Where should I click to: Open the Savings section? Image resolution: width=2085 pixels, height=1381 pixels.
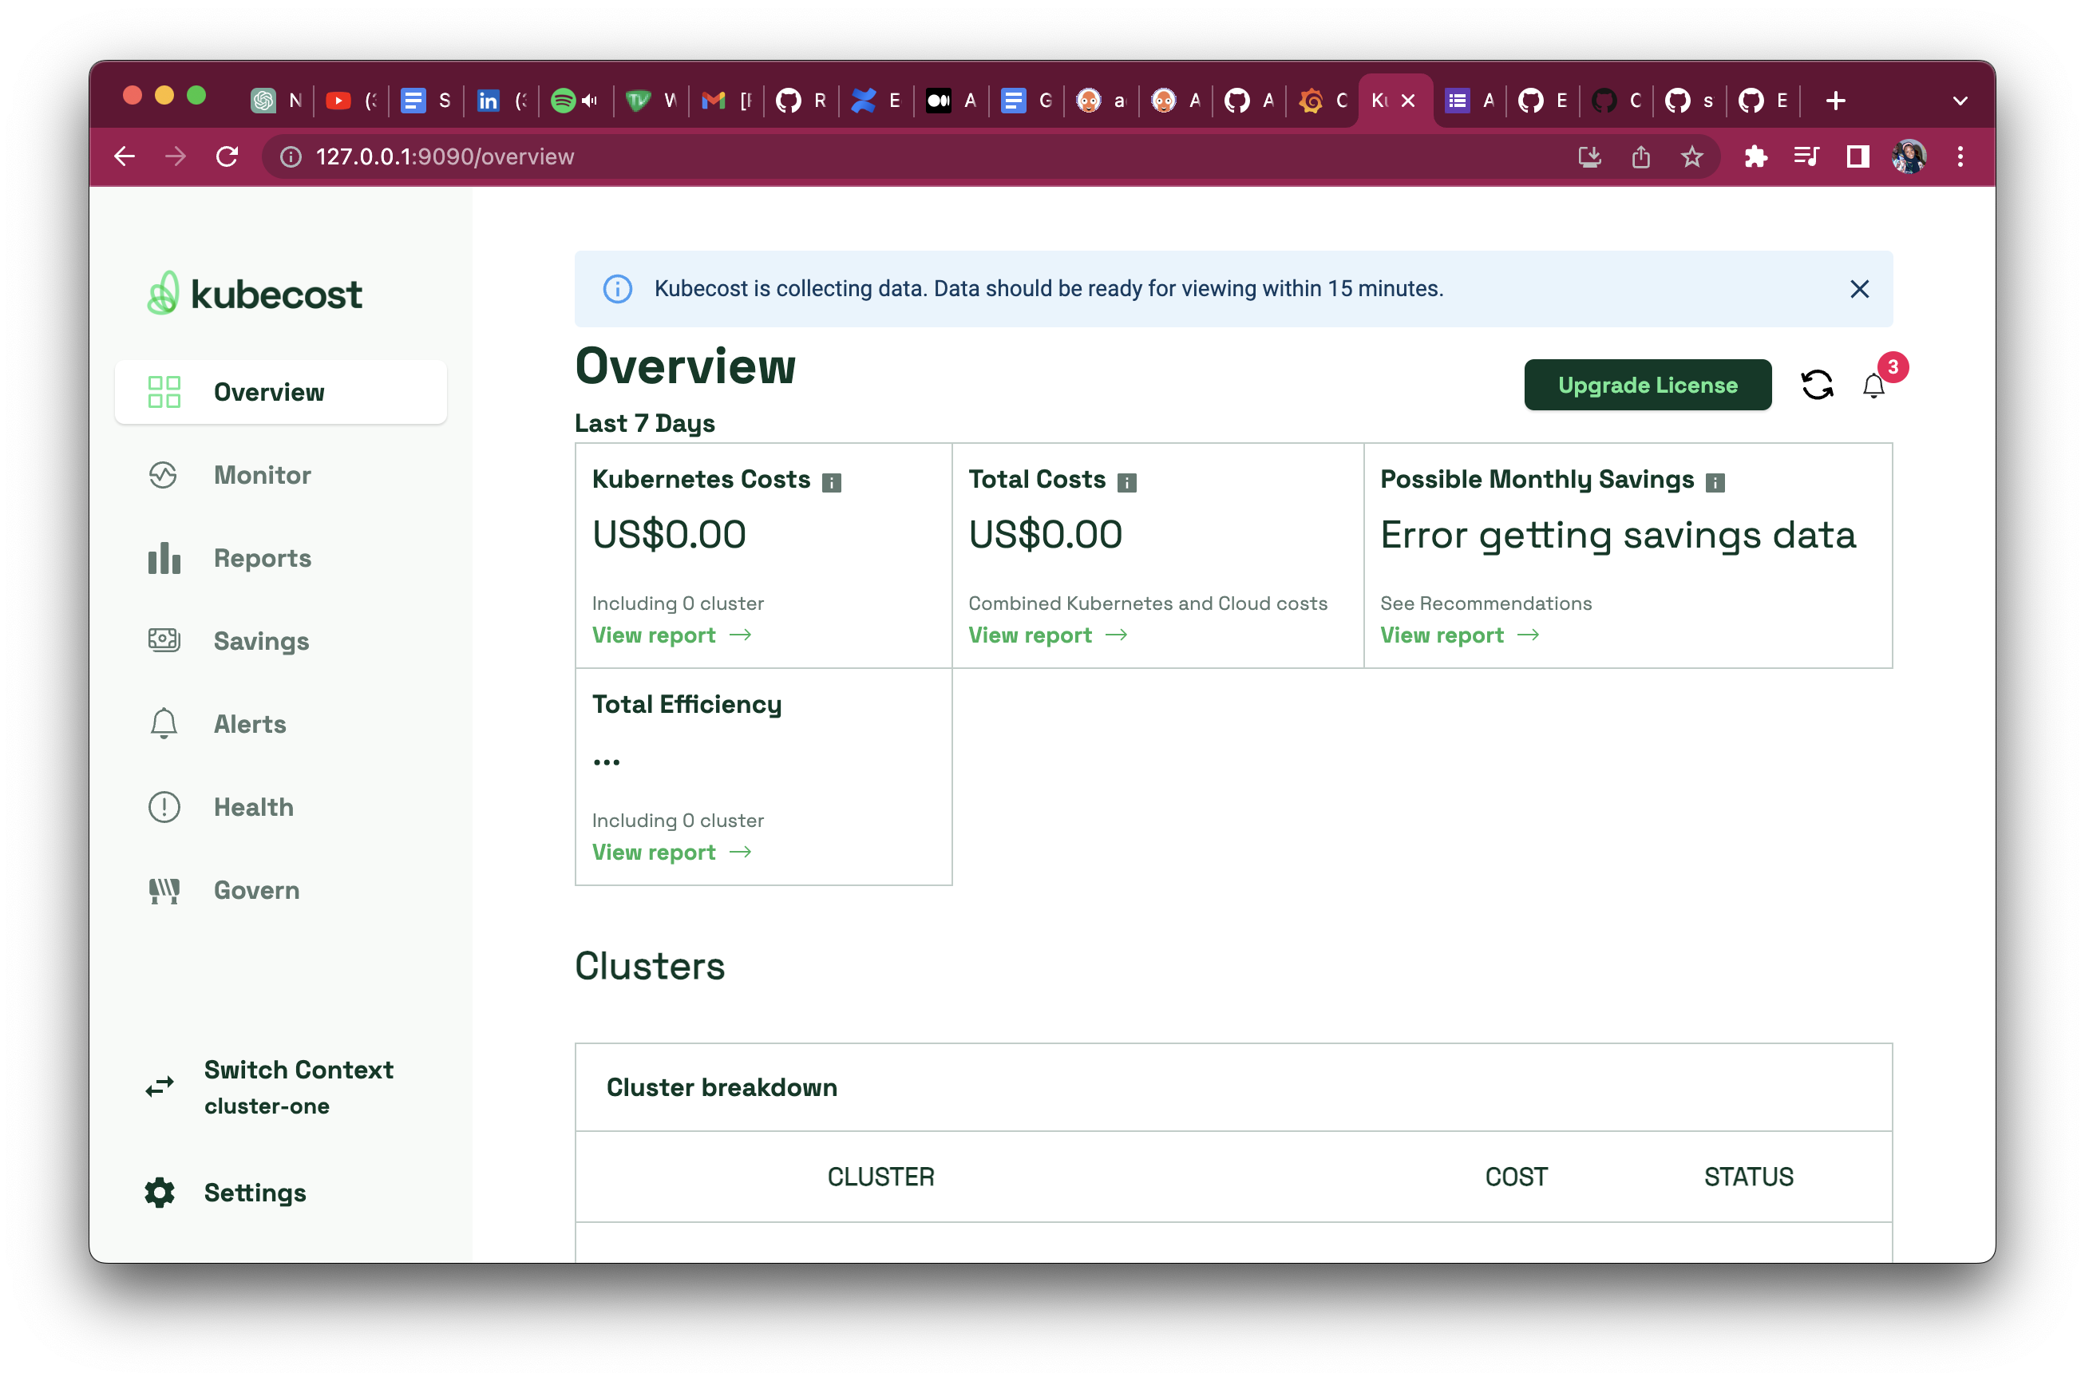[260, 640]
